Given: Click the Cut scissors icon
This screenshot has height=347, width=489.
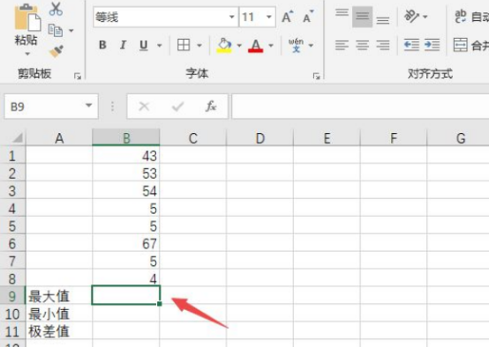Looking at the screenshot, I should coord(56,9).
